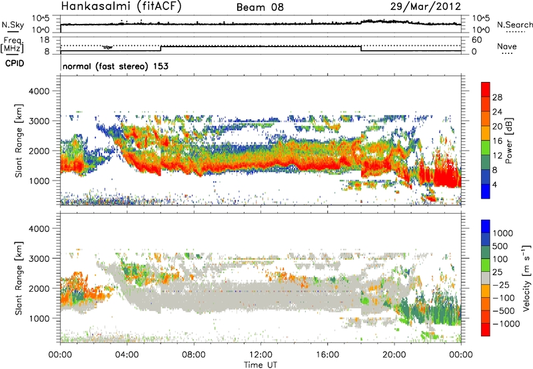Click '2000' on the velocity panel axis

39,288
